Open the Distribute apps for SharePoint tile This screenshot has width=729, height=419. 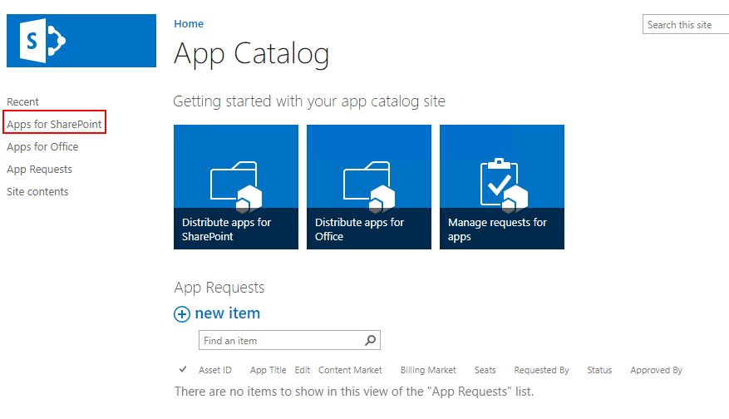(236, 187)
